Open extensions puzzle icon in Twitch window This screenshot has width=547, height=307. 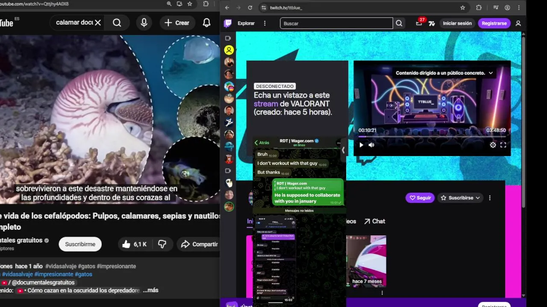pos(479,8)
